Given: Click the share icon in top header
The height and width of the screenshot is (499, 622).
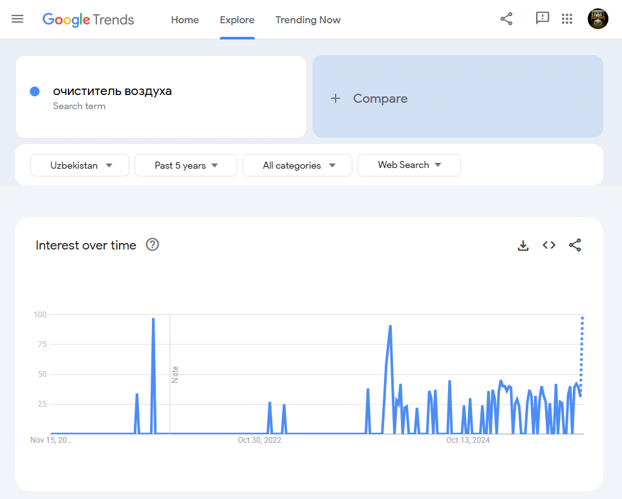Looking at the screenshot, I should click(506, 19).
